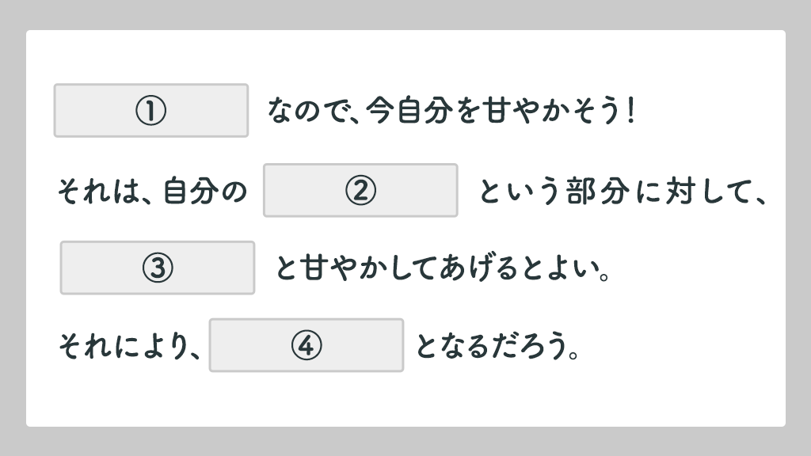Image resolution: width=811 pixels, height=456 pixels.
Task: Click the exclamation mark ending first line
Action: point(630,111)
